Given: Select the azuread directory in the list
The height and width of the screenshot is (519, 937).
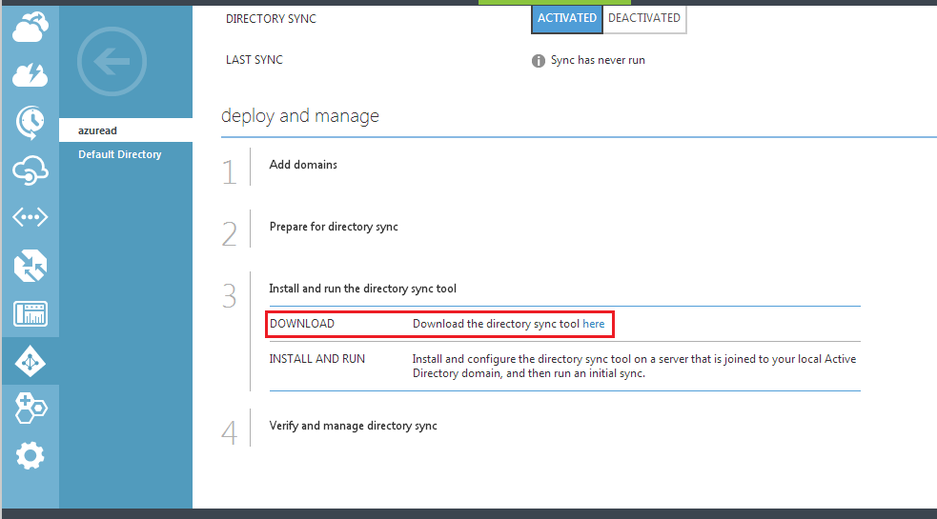Looking at the screenshot, I should point(126,130).
